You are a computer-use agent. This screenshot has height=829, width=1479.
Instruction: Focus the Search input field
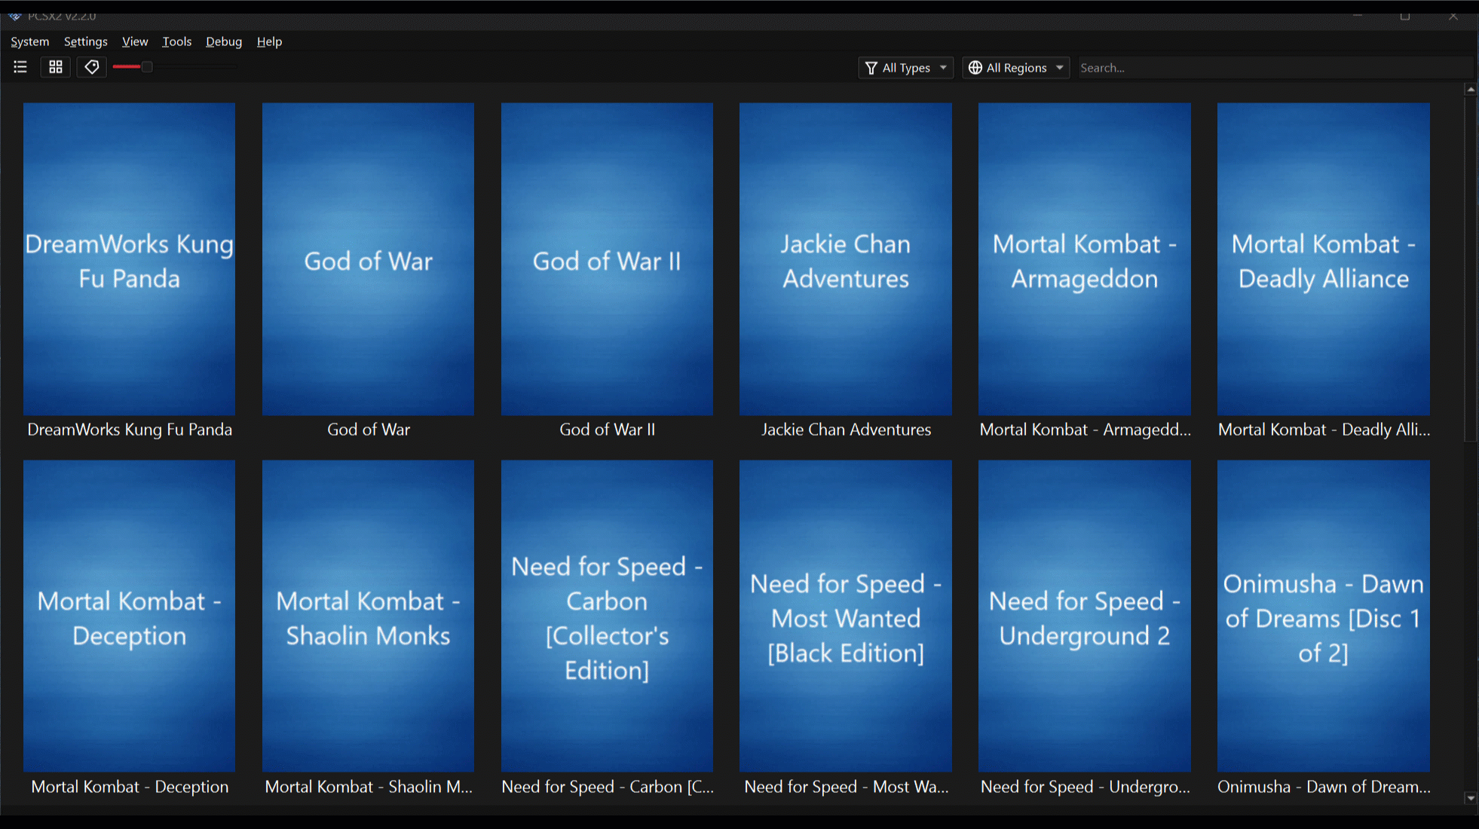click(x=1274, y=68)
